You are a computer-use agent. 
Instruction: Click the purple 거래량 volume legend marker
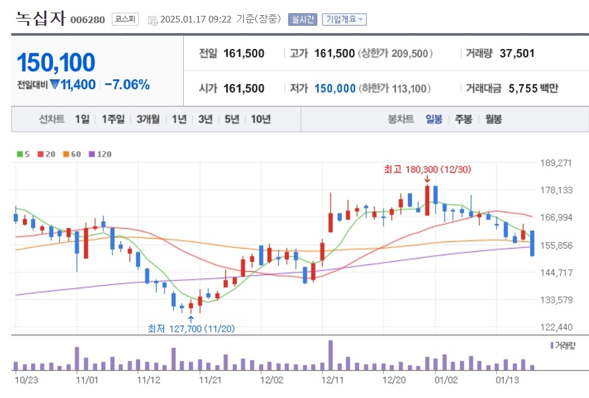552,345
